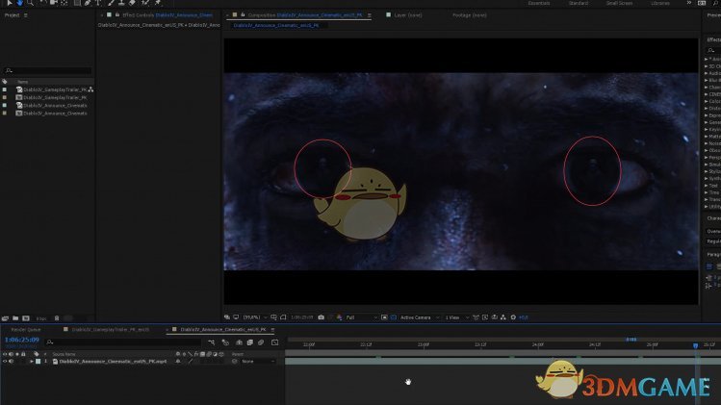Image resolution: width=721 pixels, height=405 pixels.
Task: Select the Clone Stamp tool
Action: click(121, 3)
